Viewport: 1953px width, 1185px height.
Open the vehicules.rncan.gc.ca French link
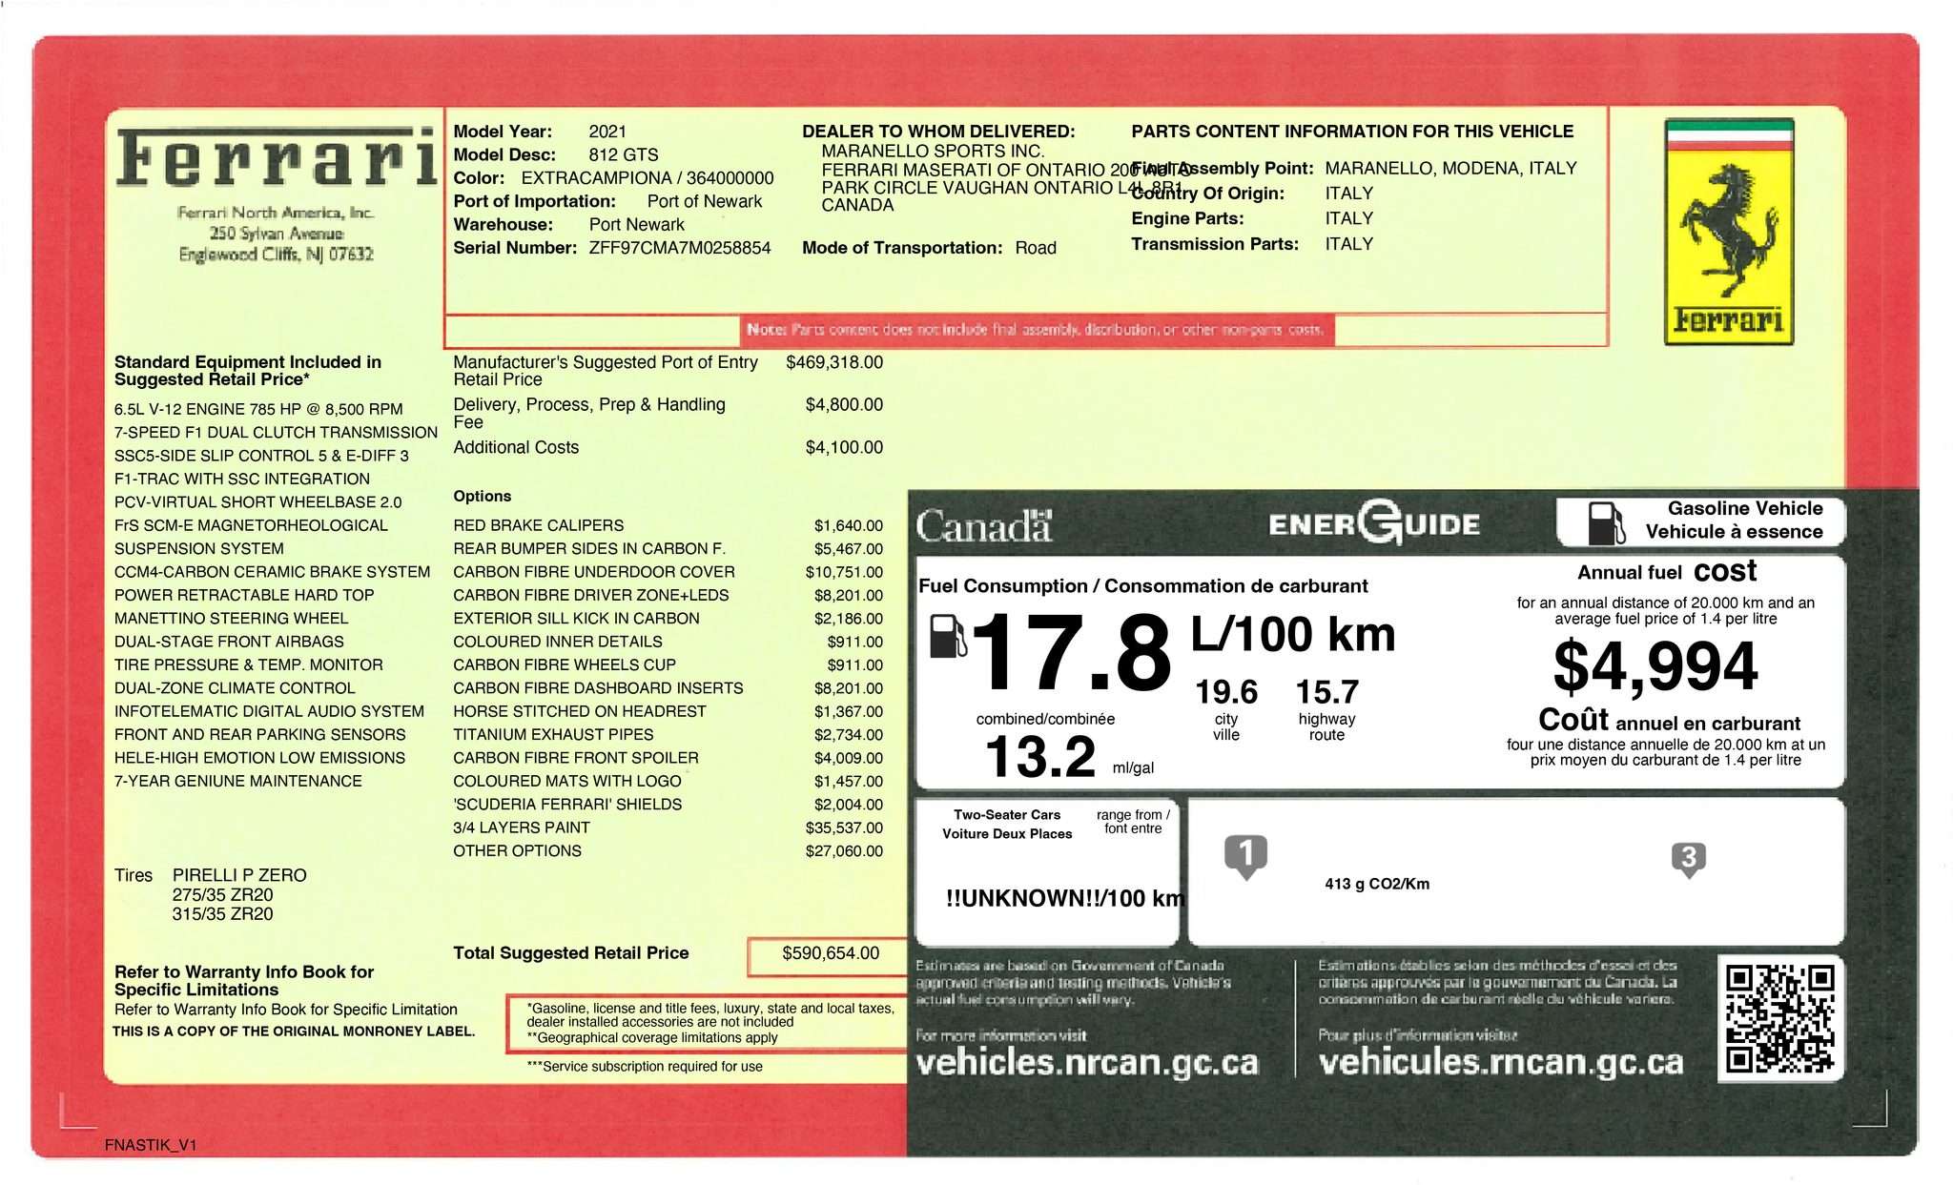1501,1062
